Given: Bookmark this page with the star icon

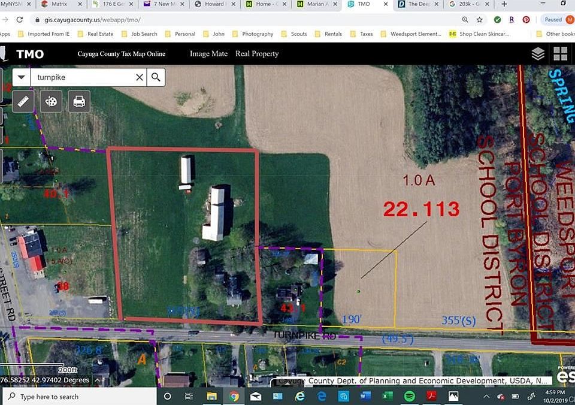Looking at the screenshot, I should (x=479, y=20).
